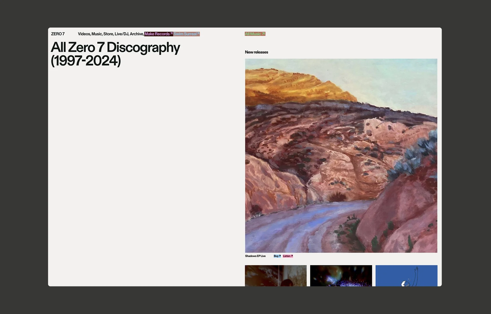Image resolution: width=491 pixels, height=314 pixels.
Task: Open the Archive navigation link
Action: tap(136, 34)
